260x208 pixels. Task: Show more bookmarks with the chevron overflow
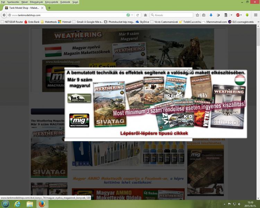click(258, 22)
